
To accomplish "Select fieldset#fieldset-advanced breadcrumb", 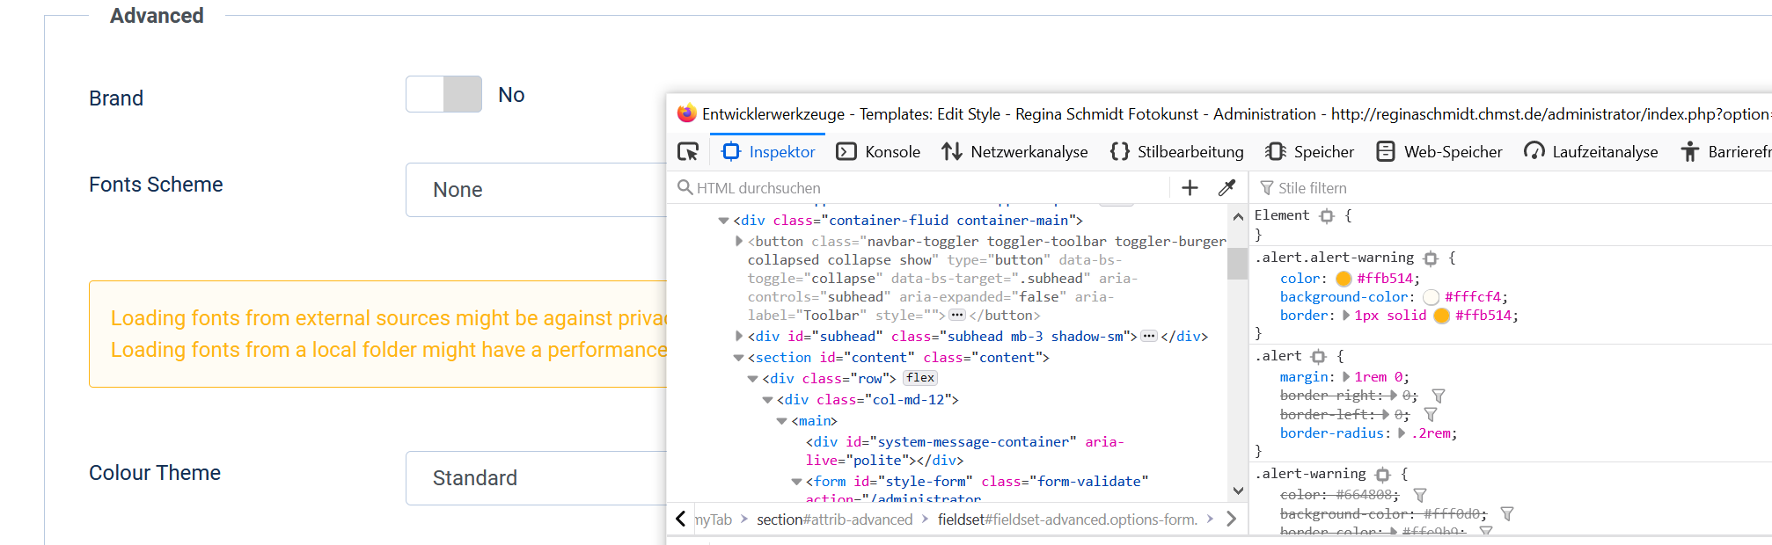I will coord(1067,520).
